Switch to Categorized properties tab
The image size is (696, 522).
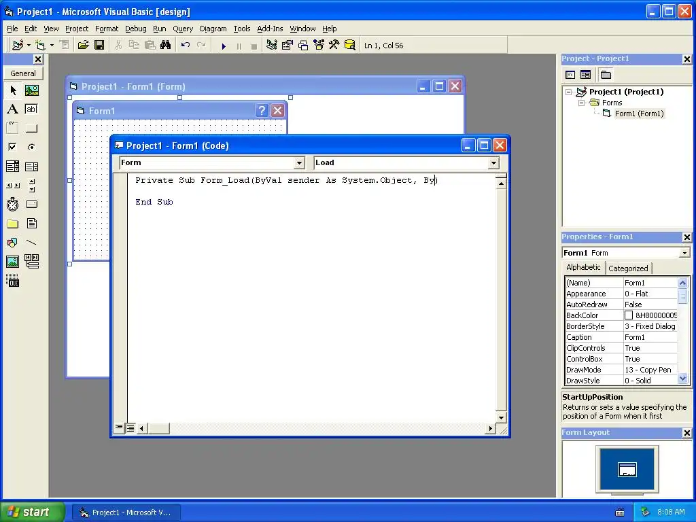[628, 268]
